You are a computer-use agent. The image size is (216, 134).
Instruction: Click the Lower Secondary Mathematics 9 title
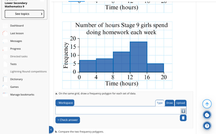coord(16,5)
